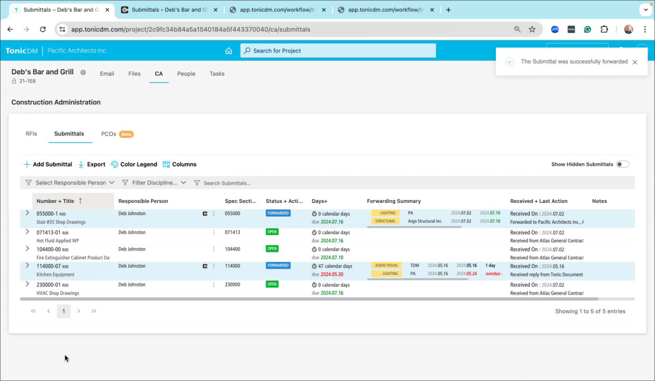Viewport: 655px width, 381px height.
Task: Select the Submittals tab
Action: [69, 134]
